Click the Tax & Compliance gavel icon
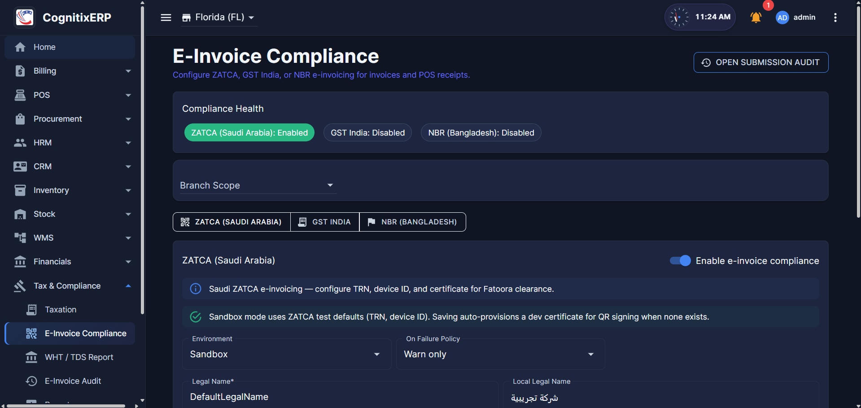 (x=20, y=286)
